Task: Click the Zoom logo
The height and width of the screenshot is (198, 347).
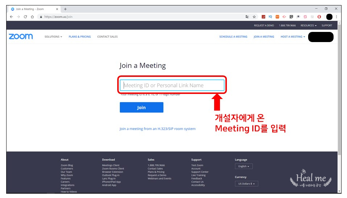Action: point(21,37)
